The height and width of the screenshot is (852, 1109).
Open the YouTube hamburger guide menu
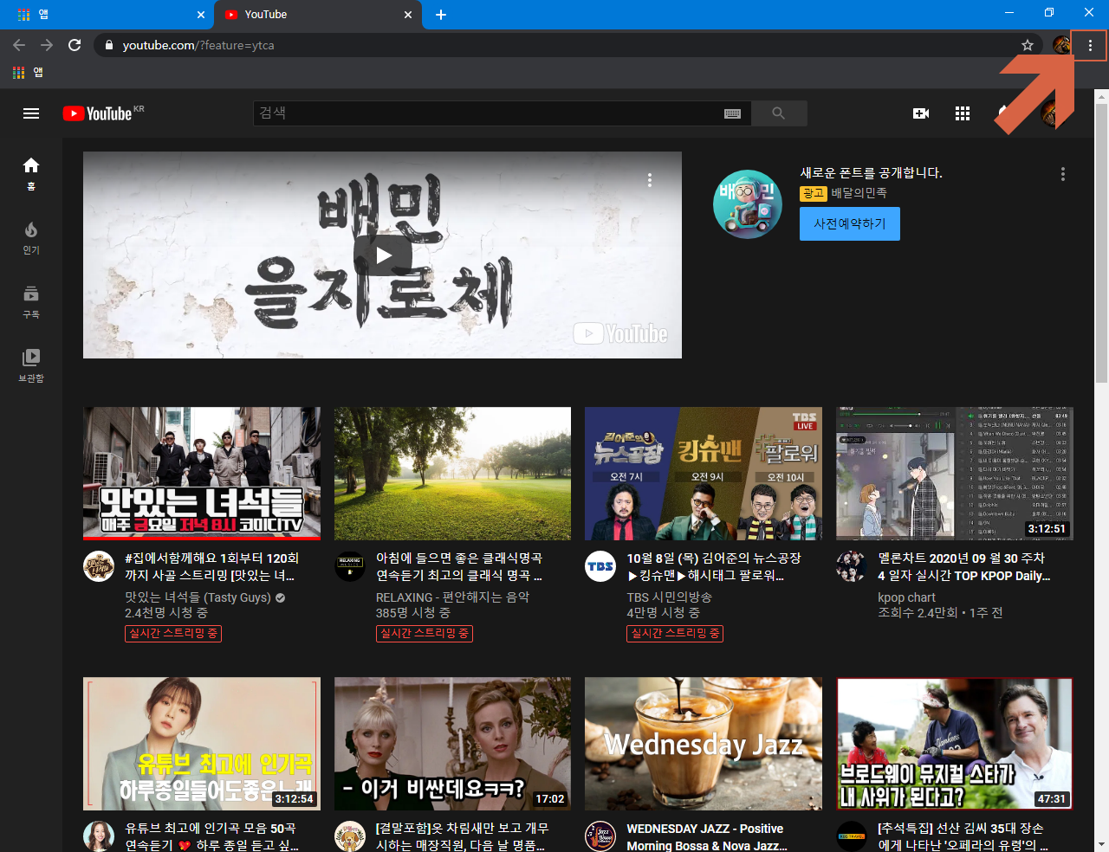(31, 113)
